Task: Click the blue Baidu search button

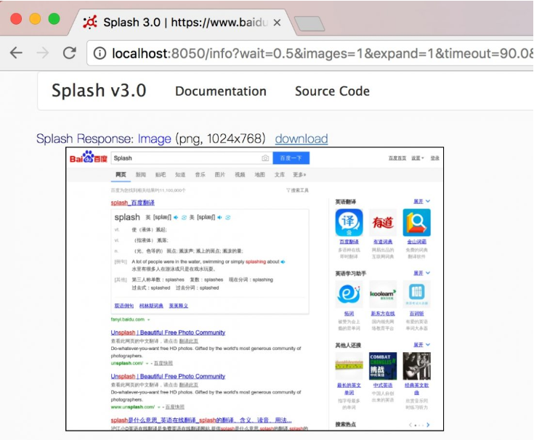Action: point(291,158)
